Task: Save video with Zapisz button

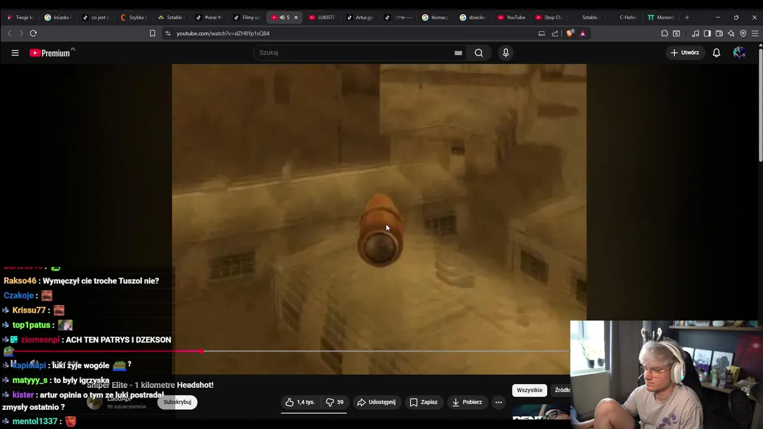Action: [423, 402]
